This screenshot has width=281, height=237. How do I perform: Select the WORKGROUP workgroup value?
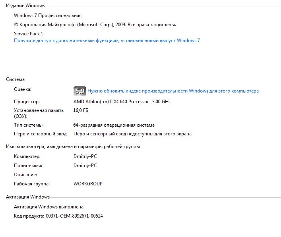click(x=88, y=184)
